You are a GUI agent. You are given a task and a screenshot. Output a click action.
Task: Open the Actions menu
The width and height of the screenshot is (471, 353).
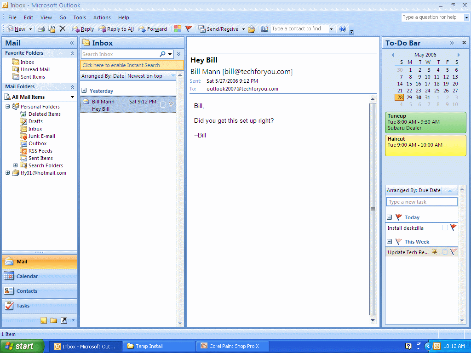coord(102,17)
